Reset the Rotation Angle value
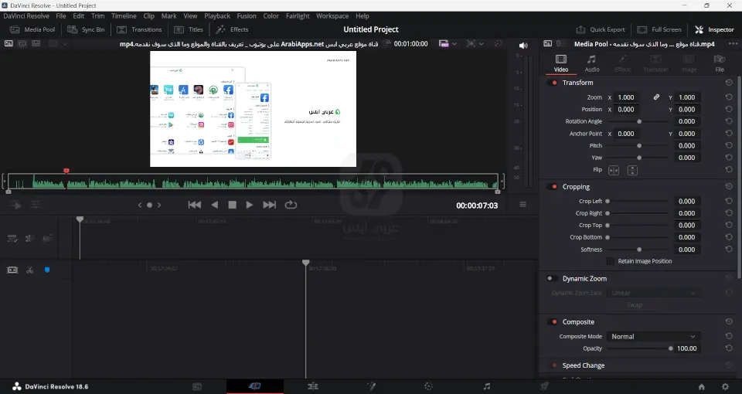 729,121
